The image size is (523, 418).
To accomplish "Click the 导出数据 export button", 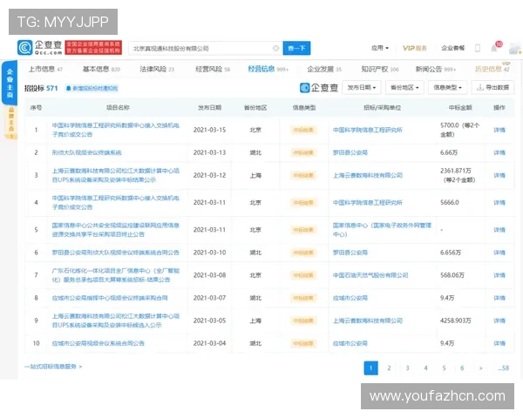I will [x=492, y=87].
